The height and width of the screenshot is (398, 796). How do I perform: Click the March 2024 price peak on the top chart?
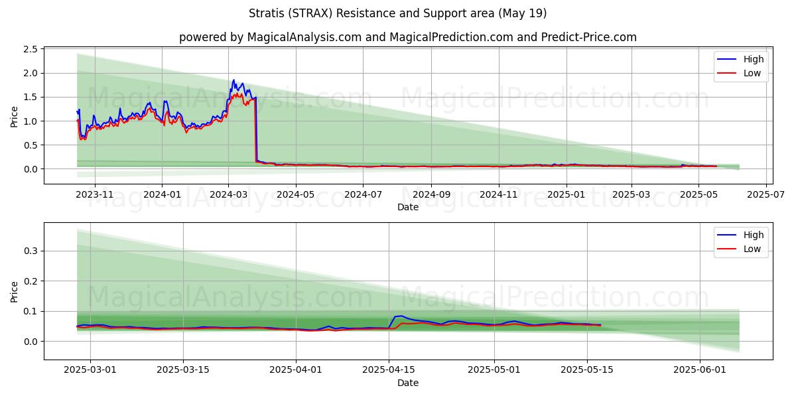coord(233,80)
